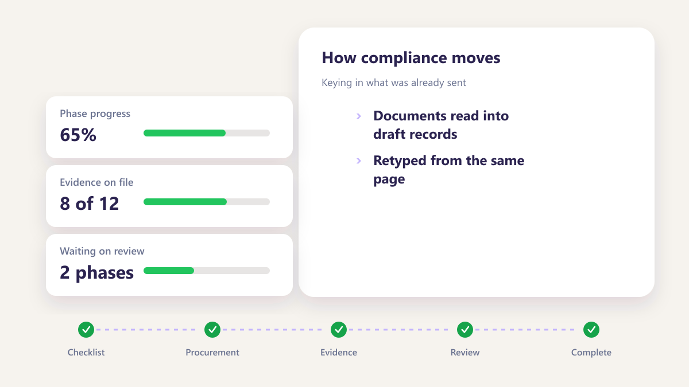Select the Review step label
Screen dimensions: 689x387
(x=465, y=353)
